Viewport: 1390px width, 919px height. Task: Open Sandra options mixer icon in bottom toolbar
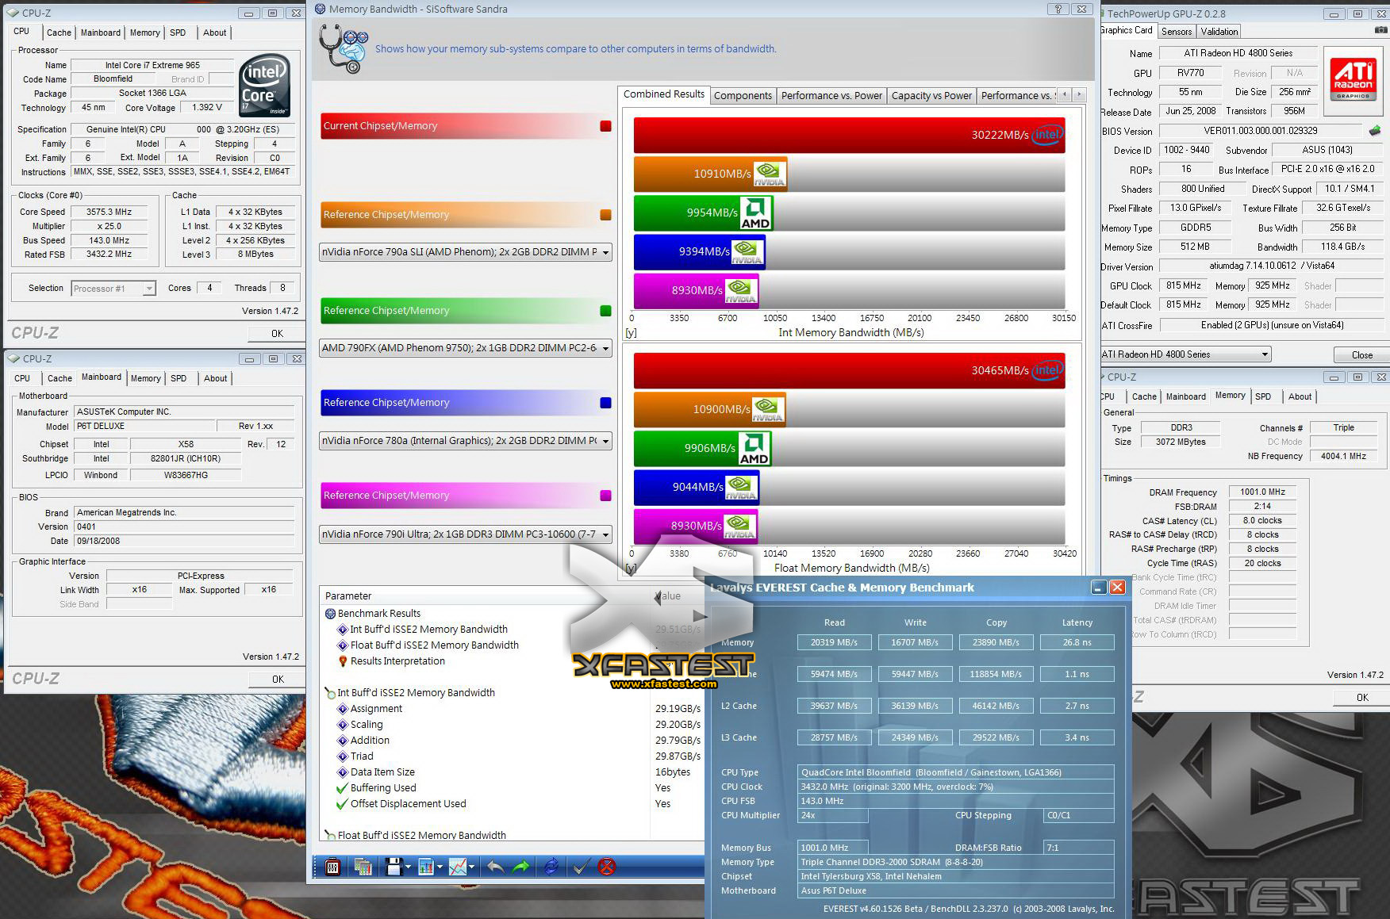coord(332,867)
